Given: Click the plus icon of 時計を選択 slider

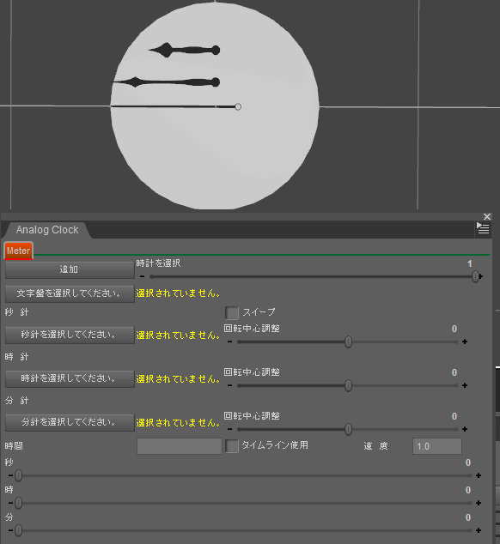Looking at the screenshot, I should coord(481,276).
